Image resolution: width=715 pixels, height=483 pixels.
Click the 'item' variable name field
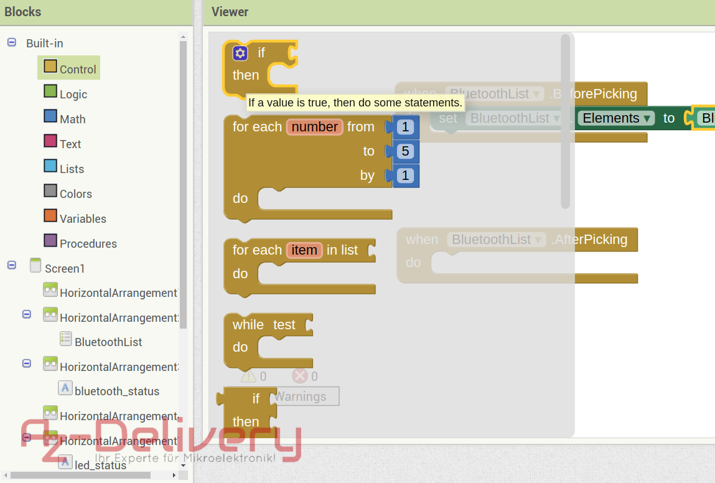(304, 250)
